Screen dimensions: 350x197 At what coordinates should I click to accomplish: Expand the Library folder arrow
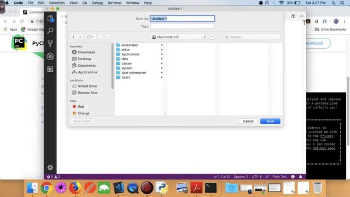click(x=162, y=63)
